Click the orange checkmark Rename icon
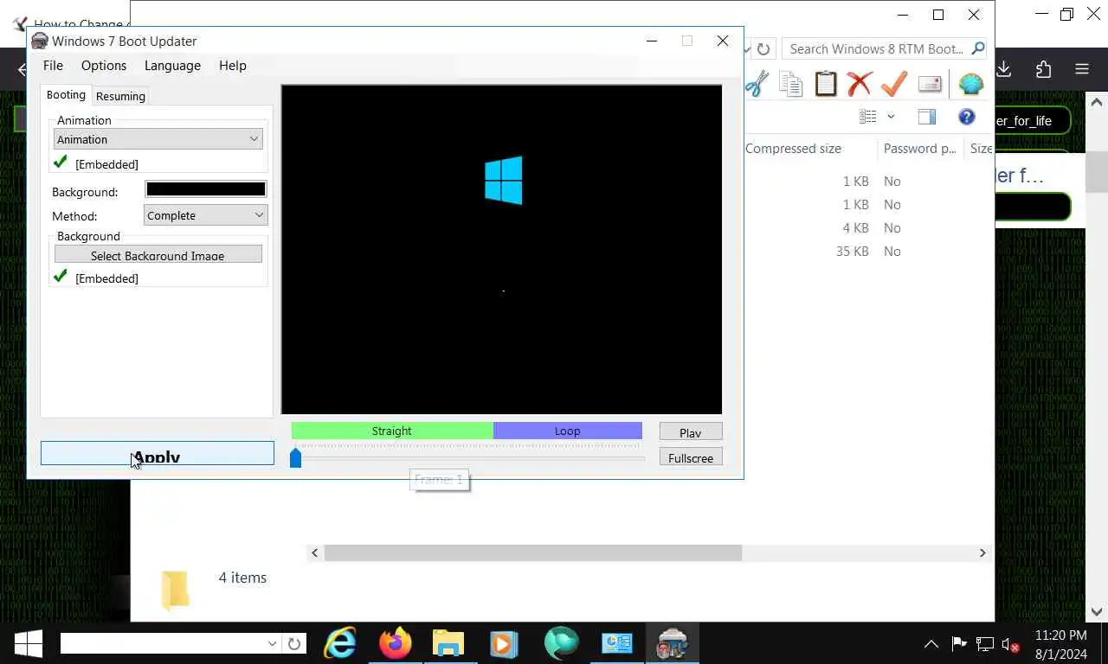 tap(894, 83)
